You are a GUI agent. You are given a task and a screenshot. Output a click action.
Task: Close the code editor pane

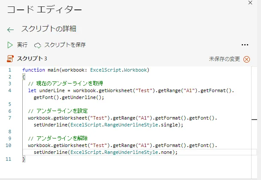pos(250,3)
